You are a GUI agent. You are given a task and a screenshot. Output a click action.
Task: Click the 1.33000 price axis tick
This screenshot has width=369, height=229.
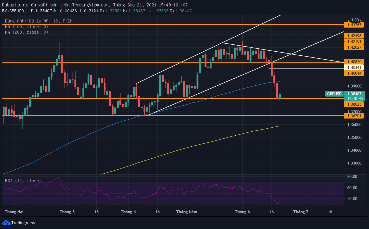click(354, 163)
